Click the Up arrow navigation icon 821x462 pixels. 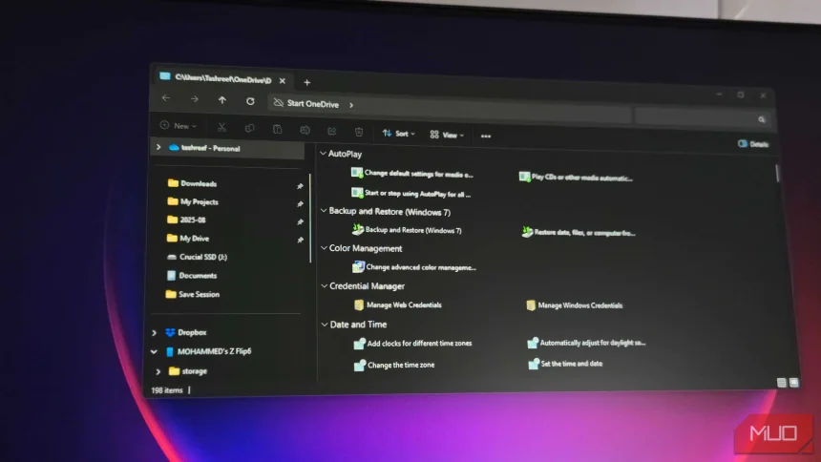222,100
